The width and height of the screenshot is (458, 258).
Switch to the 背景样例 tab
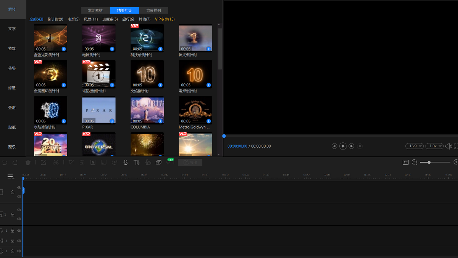click(x=153, y=11)
